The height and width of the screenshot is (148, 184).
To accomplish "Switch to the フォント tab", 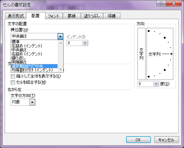I will pos(54,16).
